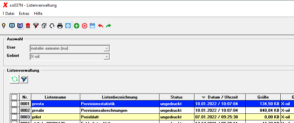Go to the home house icon
This screenshot has height=123, width=294.
coord(44,26)
